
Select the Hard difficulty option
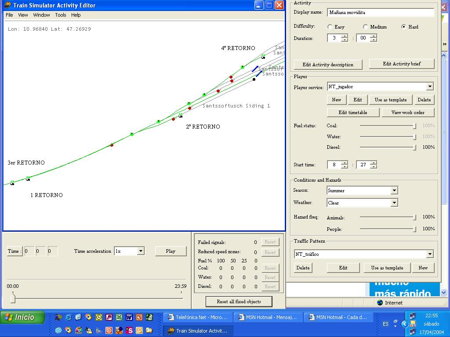(x=404, y=27)
